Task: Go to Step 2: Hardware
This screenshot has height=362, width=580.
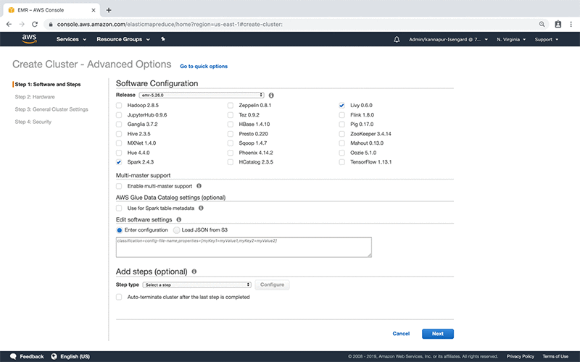Action: [35, 97]
